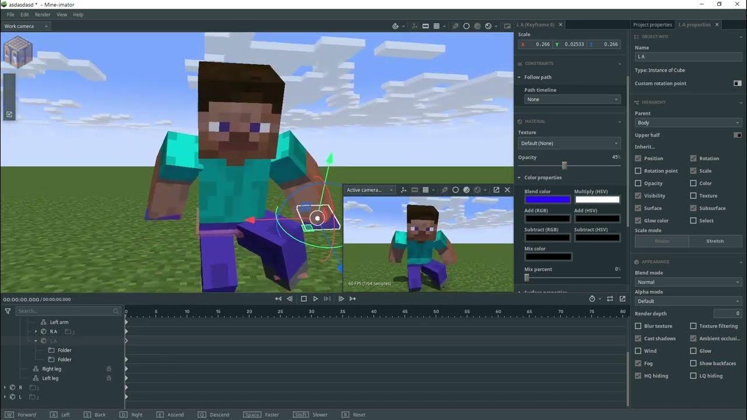747x420 pixels.
Task: Toggle the secondary camera window icon
Action: point(507,26)
